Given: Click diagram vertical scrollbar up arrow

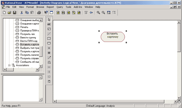Looking at the screenshot, I should coord(179,22).
